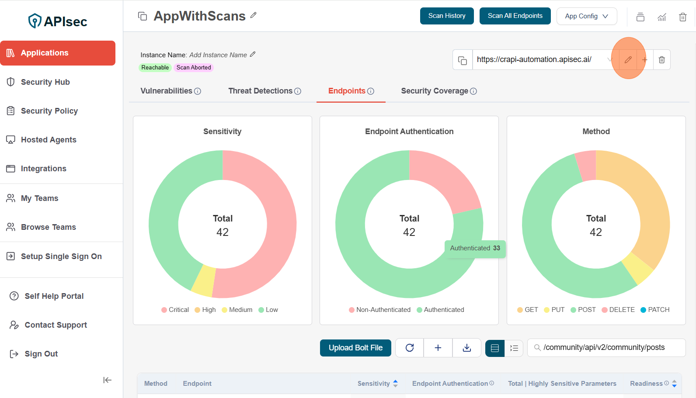Refresh the endpoints list
Viewport: 696px width, 398px height.
point(410,348)
